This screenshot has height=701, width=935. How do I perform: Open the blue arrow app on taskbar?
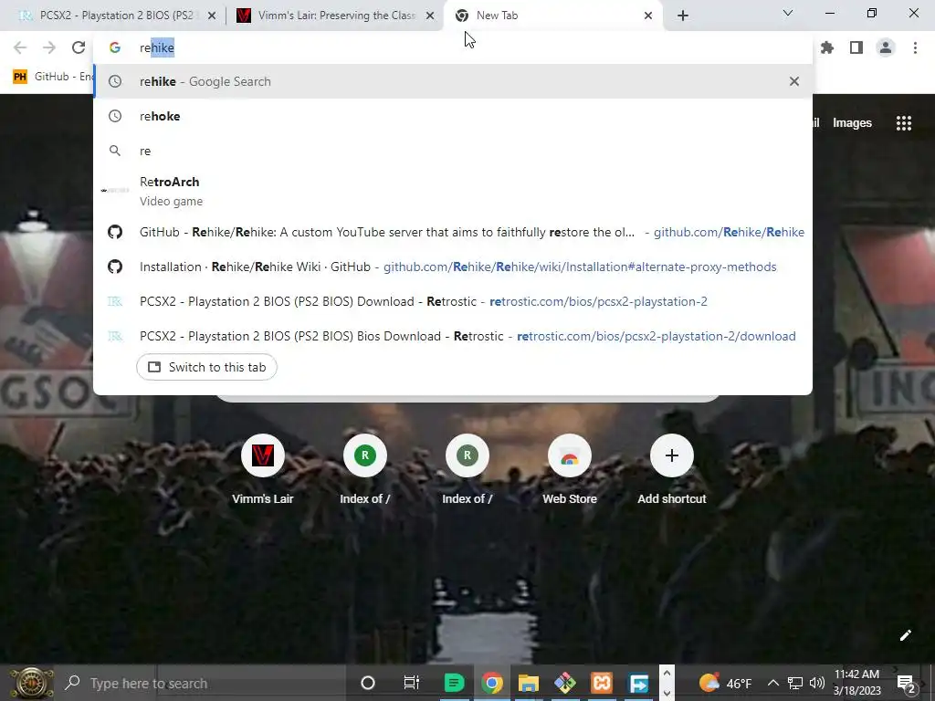(638, 683)
